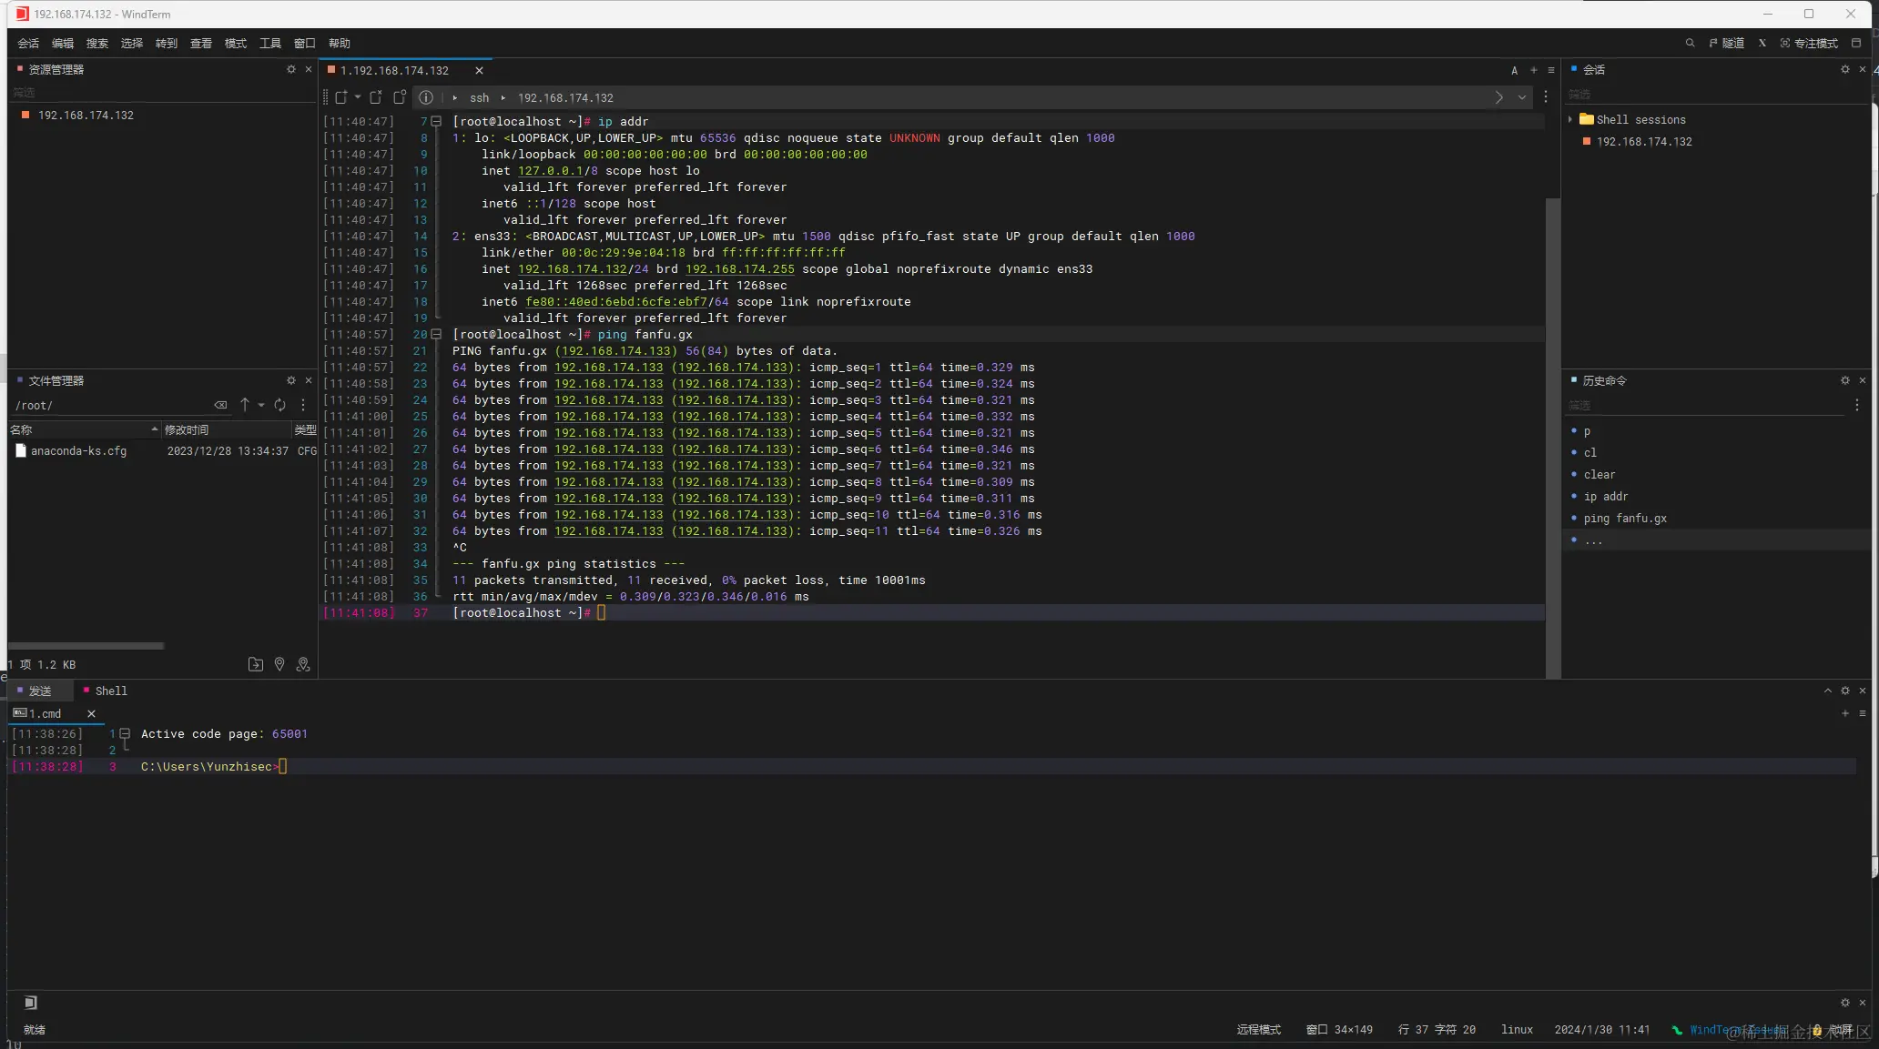Close the 资源管理器 explorer panel
This screenshot has height=1049, width=1879.
point(309,69)
